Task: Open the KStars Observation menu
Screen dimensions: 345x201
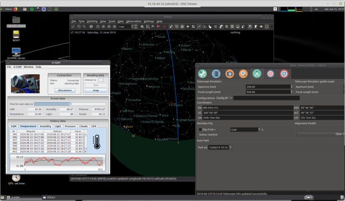Action: tap(134, 22)
